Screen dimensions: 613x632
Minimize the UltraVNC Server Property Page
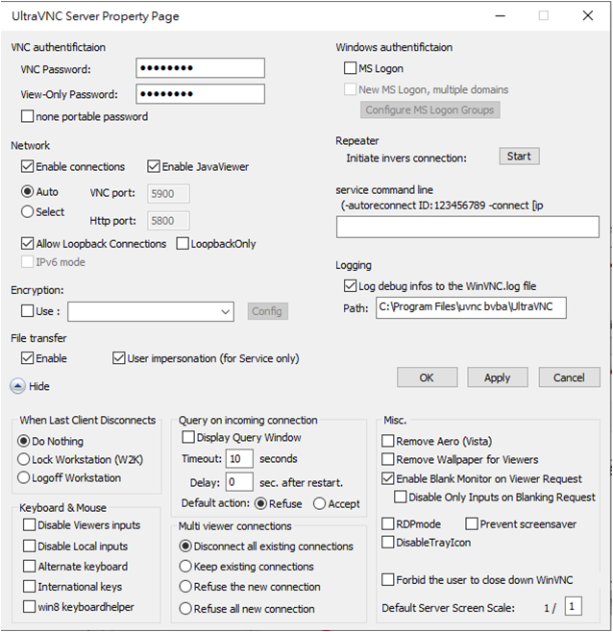[501, 15]
